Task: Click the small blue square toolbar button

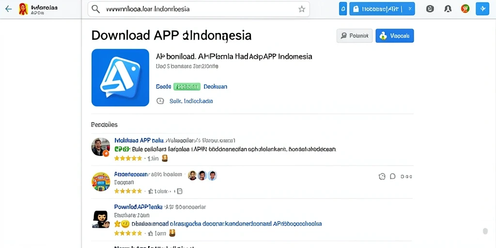Action: (343, 9)
